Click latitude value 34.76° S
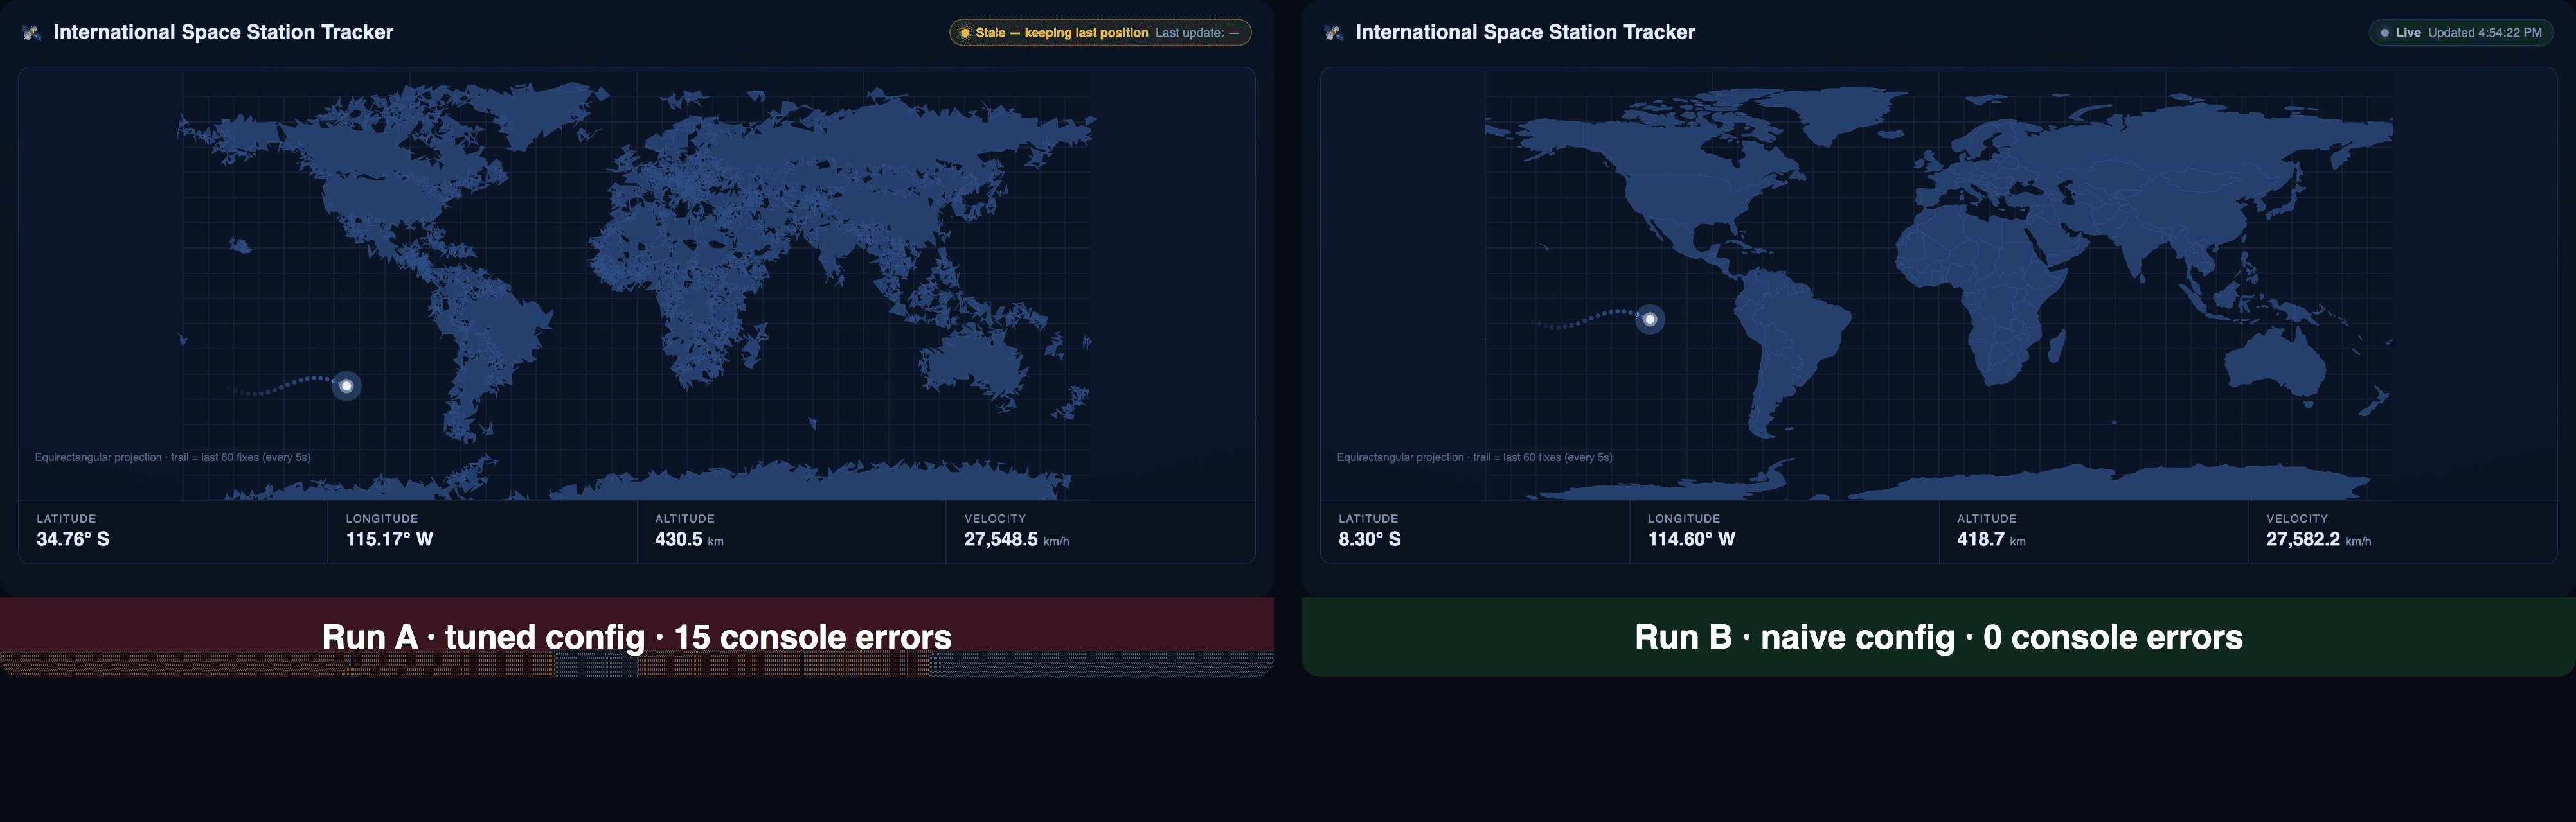Image resolution: width=2576 pixels, height=822 pixels. coord(73,539)
